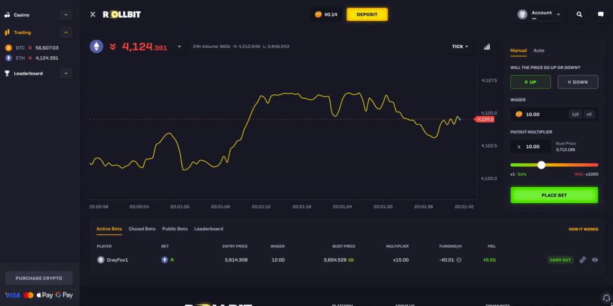613x306 pixels.
Task: Open the chart type bars icon
Action: (x=487, y=47)
